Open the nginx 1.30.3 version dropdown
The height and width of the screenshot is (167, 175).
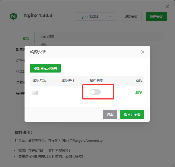[x=96, y=16]
